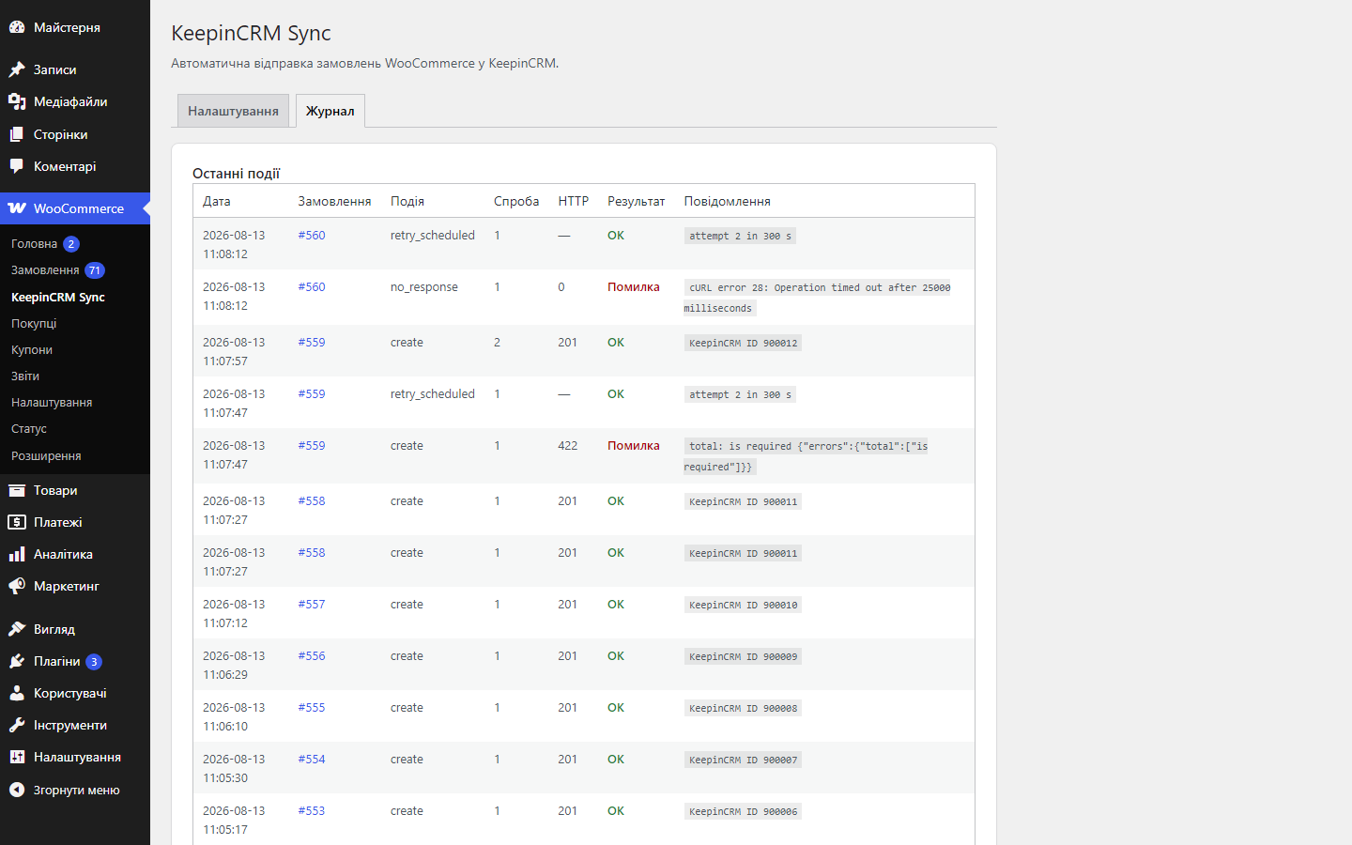Open KeepinCRM Sync submenu item

[x=58, y=297]
